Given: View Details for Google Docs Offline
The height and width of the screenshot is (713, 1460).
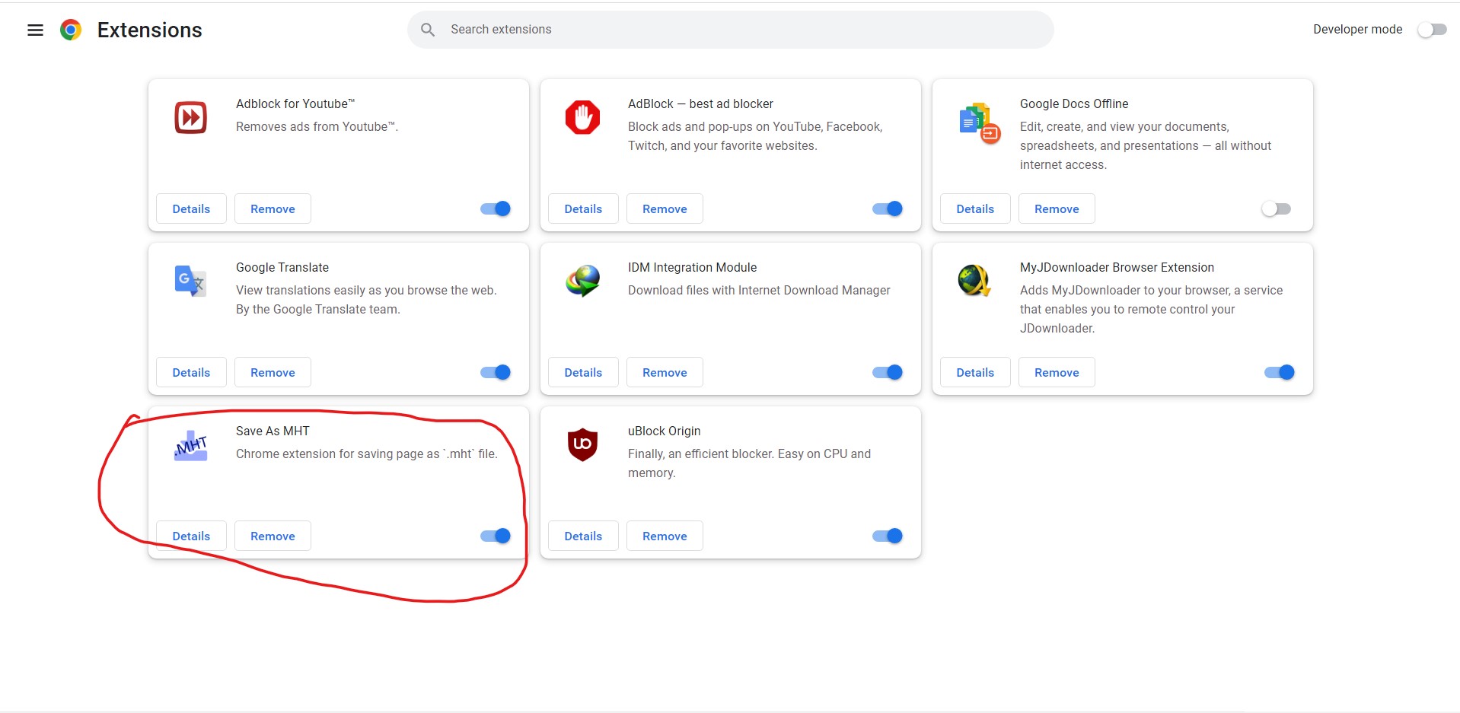Looking at the screenshot, I should [x=975, y=208].
